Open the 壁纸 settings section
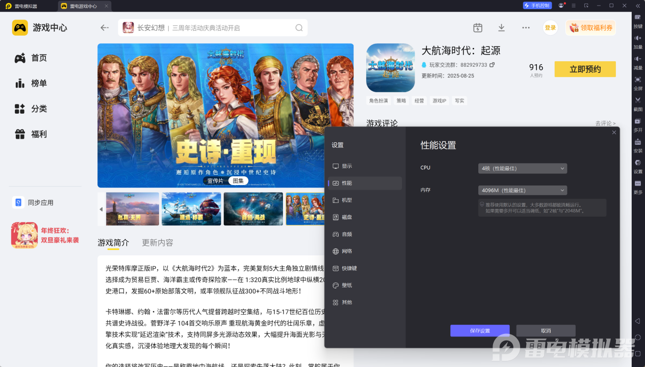Screen dimensions: 645x367 pos(365,285)
